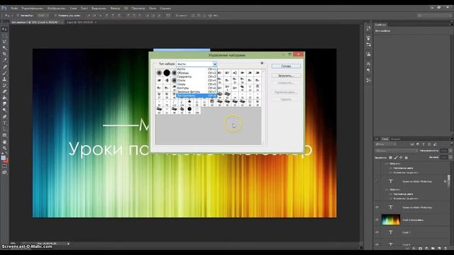Click create new layer icon
Image resolution: width=454 pixels, height=255 pixels.
tap(439, 248)
